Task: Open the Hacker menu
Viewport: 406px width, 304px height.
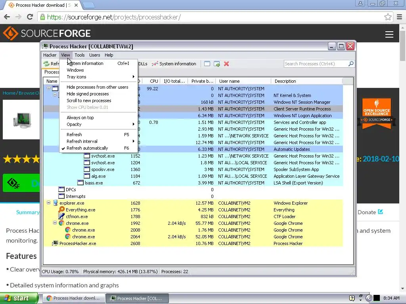Action: coord(50,55)
